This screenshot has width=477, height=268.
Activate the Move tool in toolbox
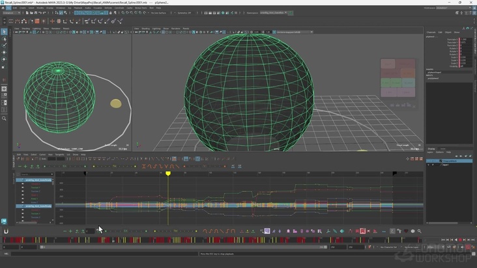click(x=4, y=52)
